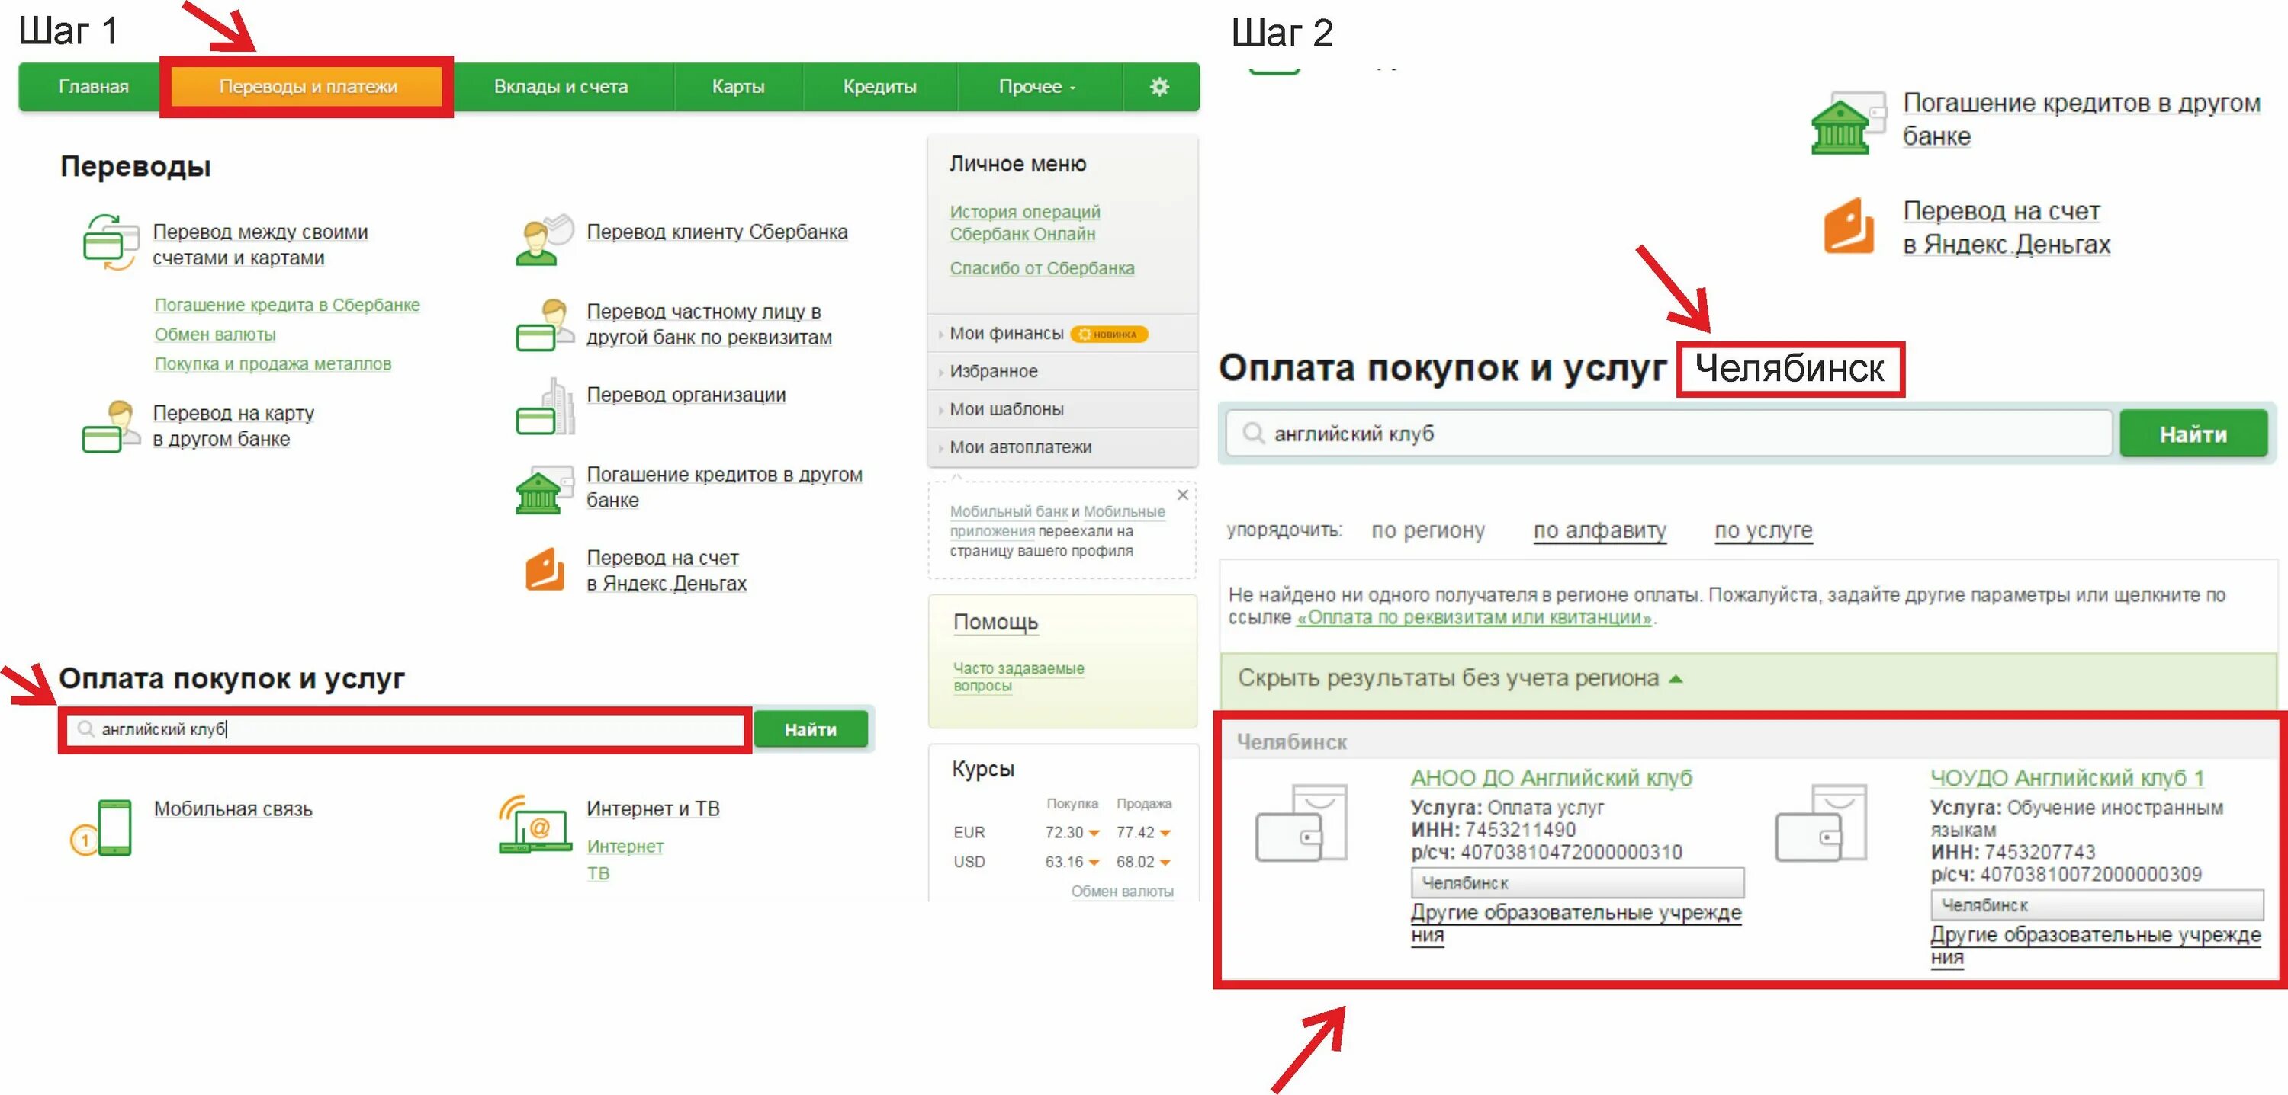Switch to Вклады и счета tab
Viewport: 2288px width, 1095px height.
(x=561, y=87)
